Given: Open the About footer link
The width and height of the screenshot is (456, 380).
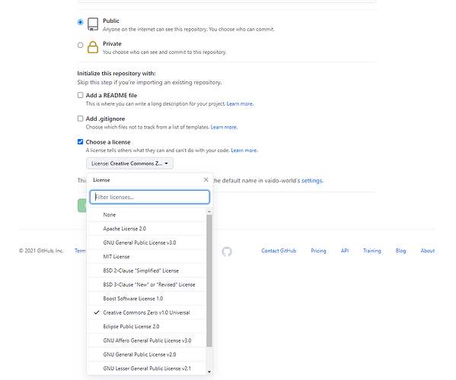Looking at the screenshot, I should [x=428, y=251].
